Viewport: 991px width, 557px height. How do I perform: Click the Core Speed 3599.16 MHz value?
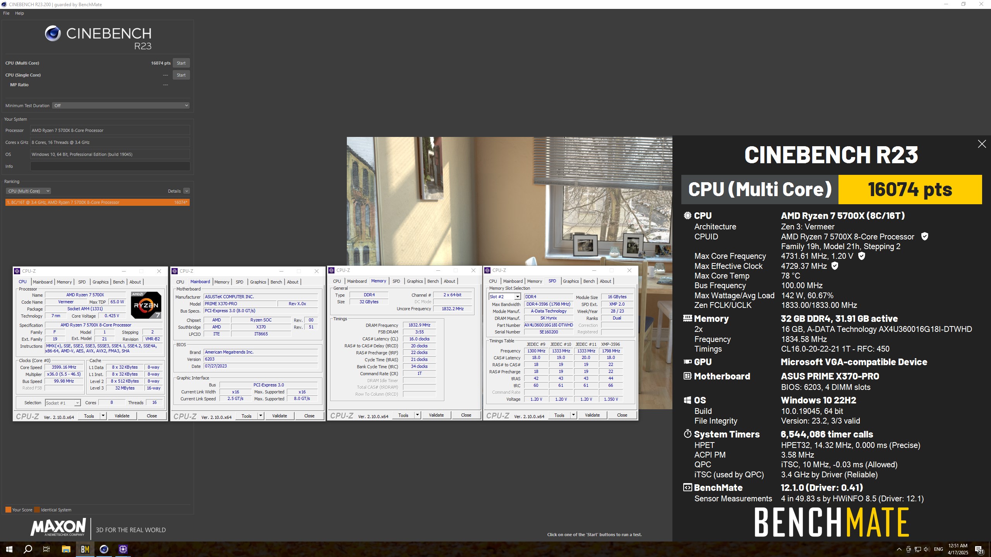pyautogui.click(x=64, y=367)
